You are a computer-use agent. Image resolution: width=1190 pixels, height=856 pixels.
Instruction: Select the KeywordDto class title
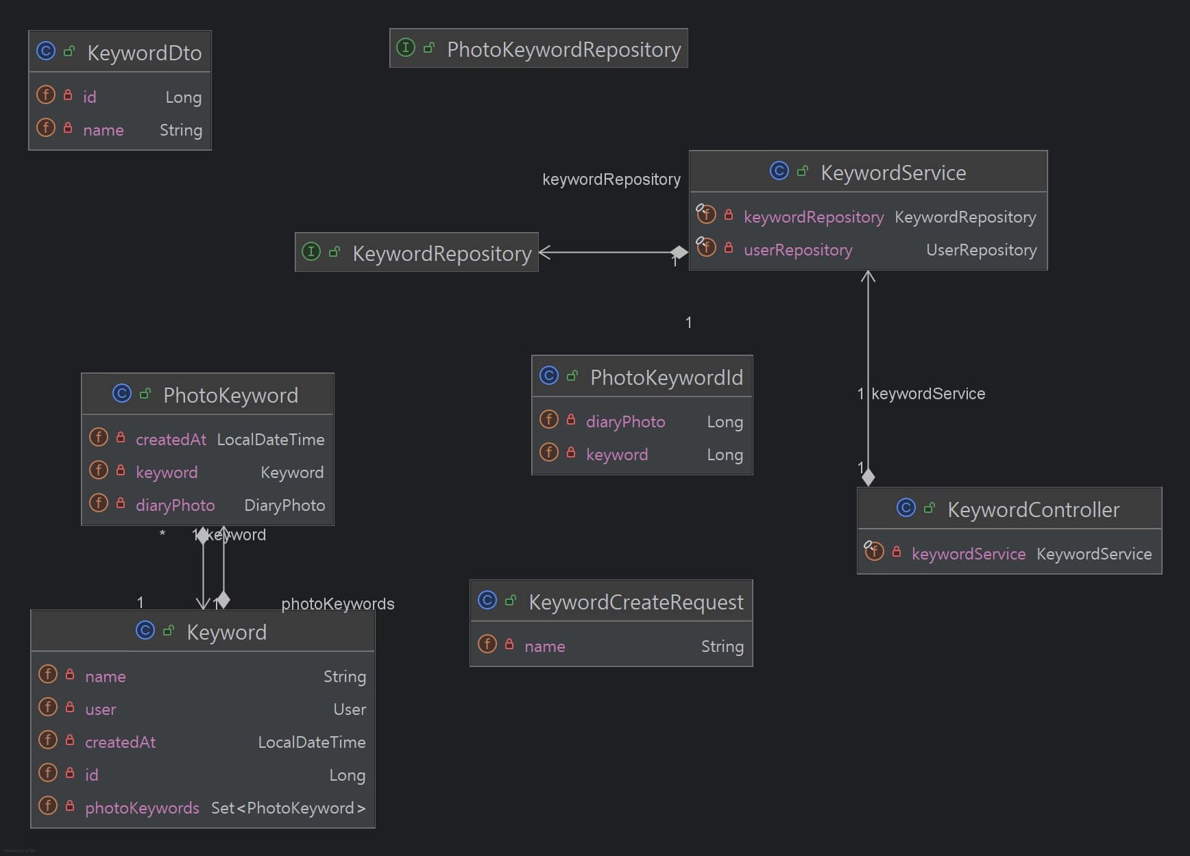coord(144,53)
